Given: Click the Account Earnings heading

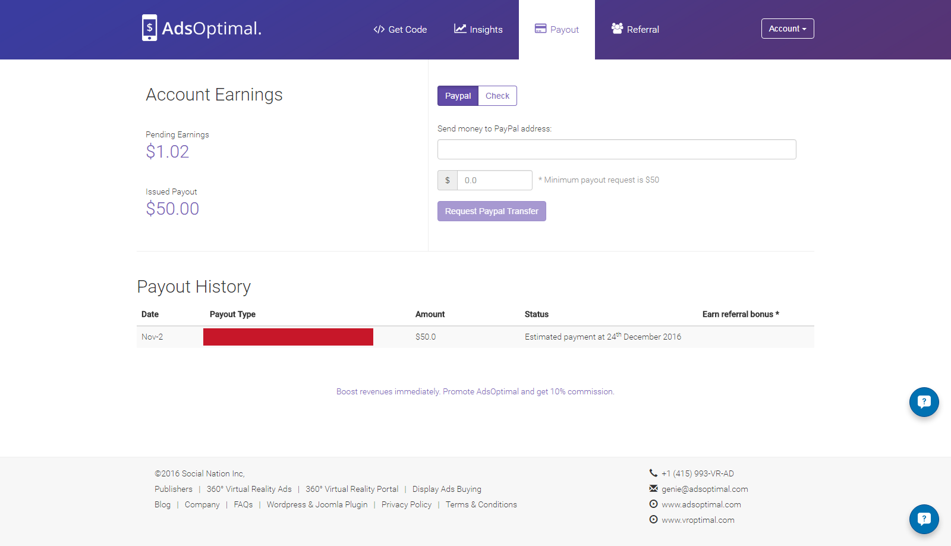Looking at the screenshot, I should pos(214,95).
